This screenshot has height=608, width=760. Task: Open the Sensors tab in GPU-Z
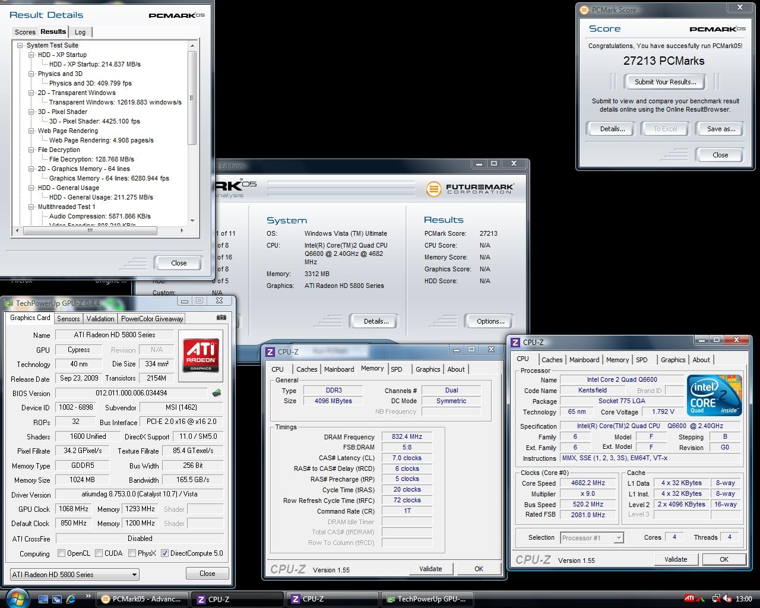68,319
